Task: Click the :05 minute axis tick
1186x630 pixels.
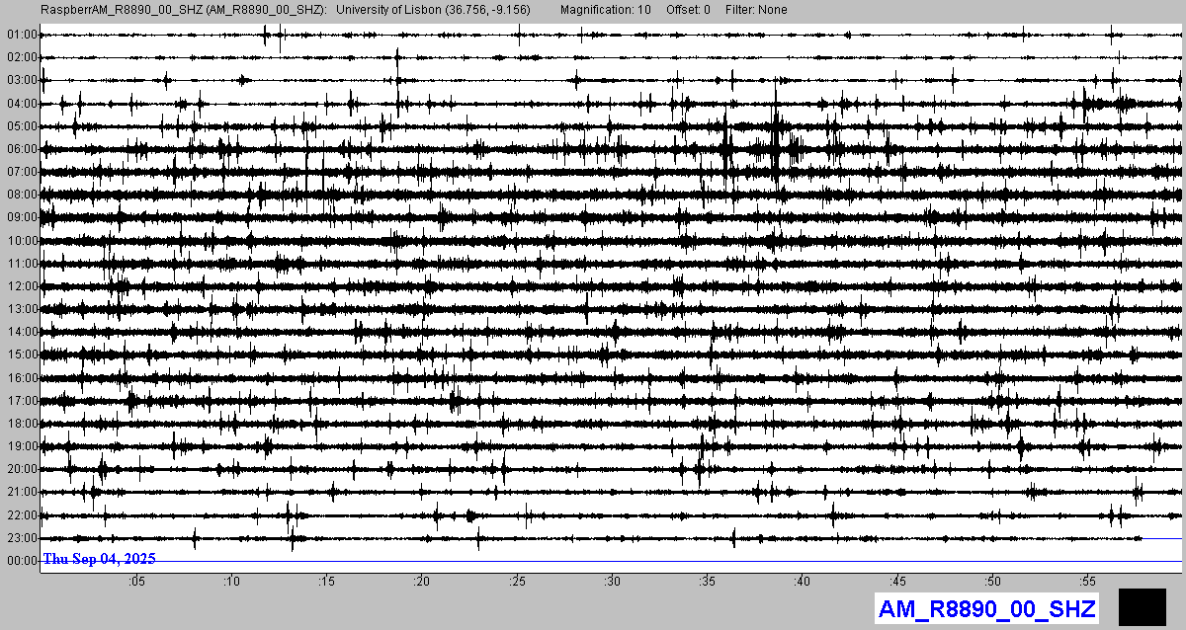Action: point(135,581)
